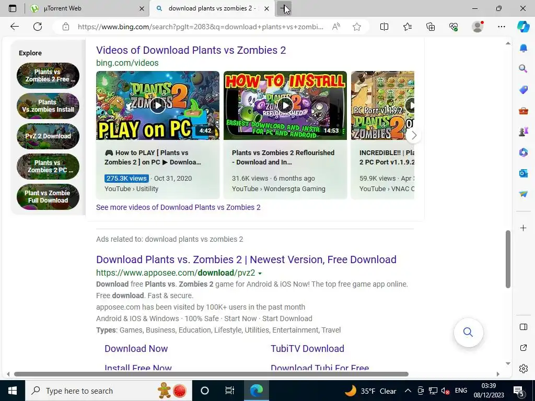This screenshot has height=401, width=535.
Task: Open Favorites list icon
Action: coord(408,27)
